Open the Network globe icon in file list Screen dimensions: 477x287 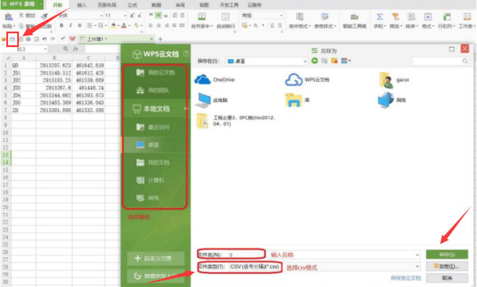coord(385,100)
